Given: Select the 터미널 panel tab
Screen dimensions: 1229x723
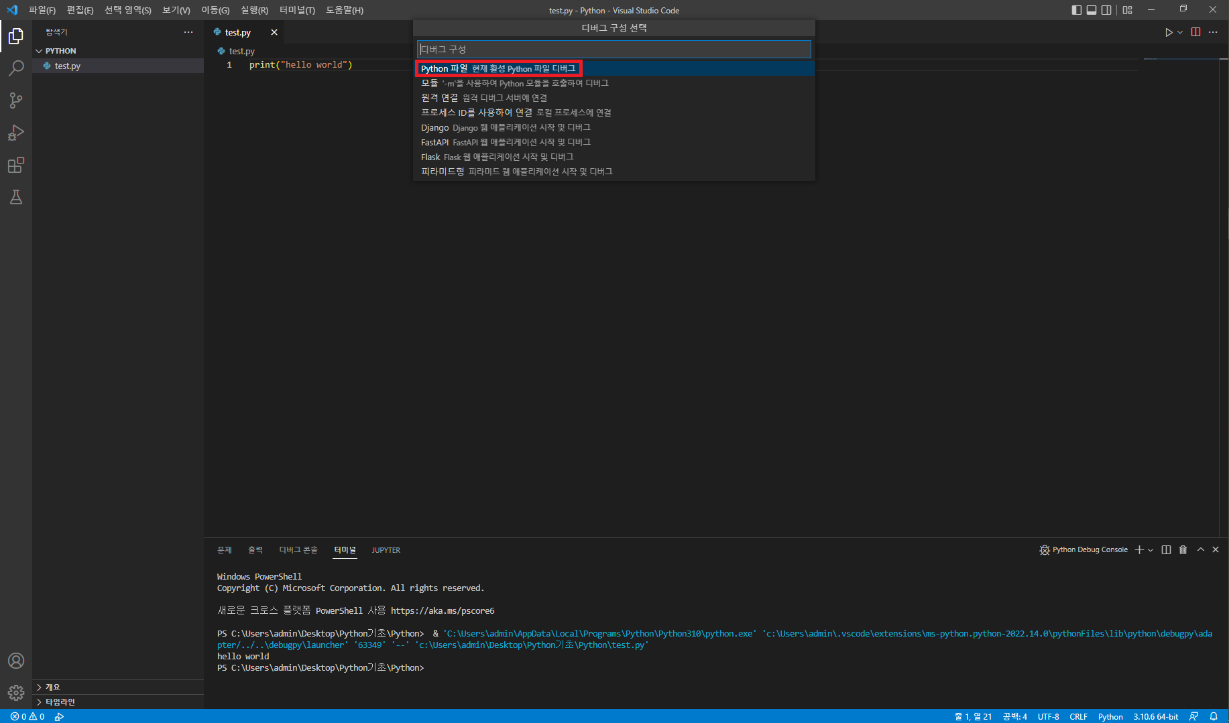Looking at the screenshot, I should [x=345, y=550].
